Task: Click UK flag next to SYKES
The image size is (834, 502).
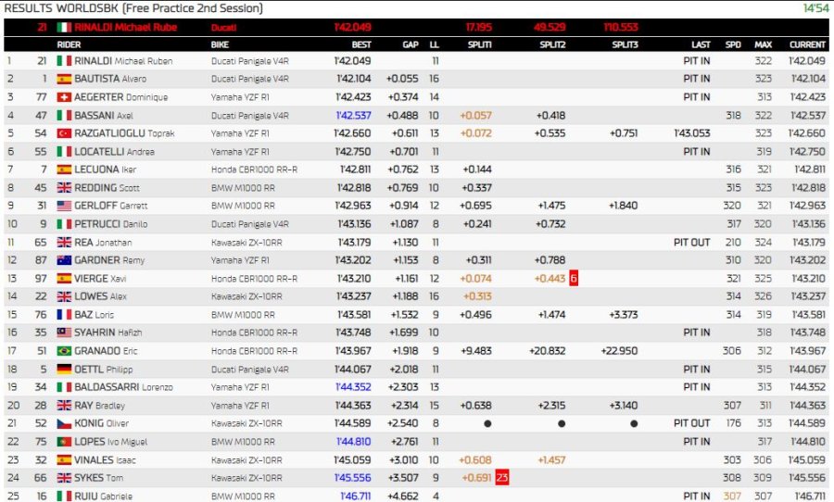Action: click(64, 478)
